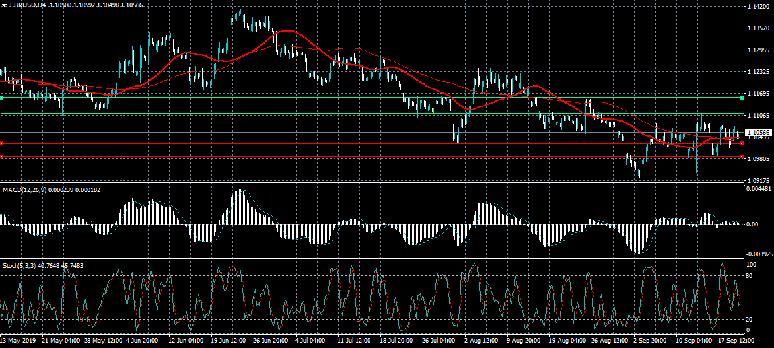Click the 2 Aug 12:00 time axis label

481,341
